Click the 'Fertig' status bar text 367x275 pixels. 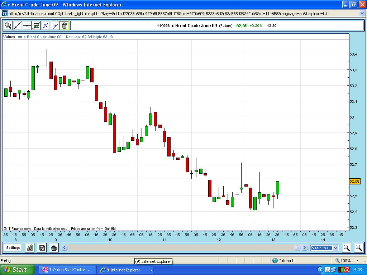[6, 261]
